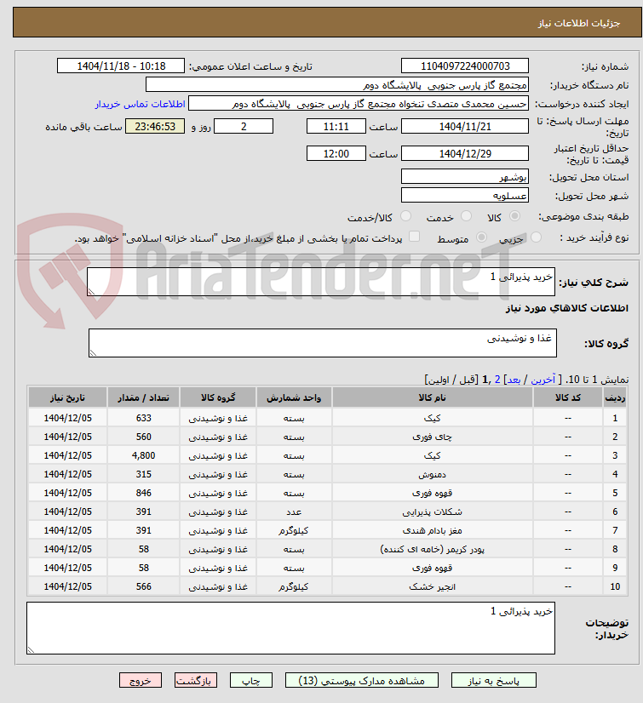
Task: Select the دمنوش item name
Action: click(432, 474)
